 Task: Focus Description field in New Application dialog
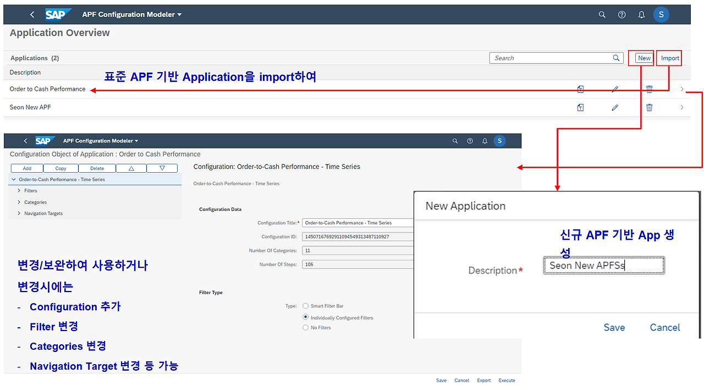(604, 265)
